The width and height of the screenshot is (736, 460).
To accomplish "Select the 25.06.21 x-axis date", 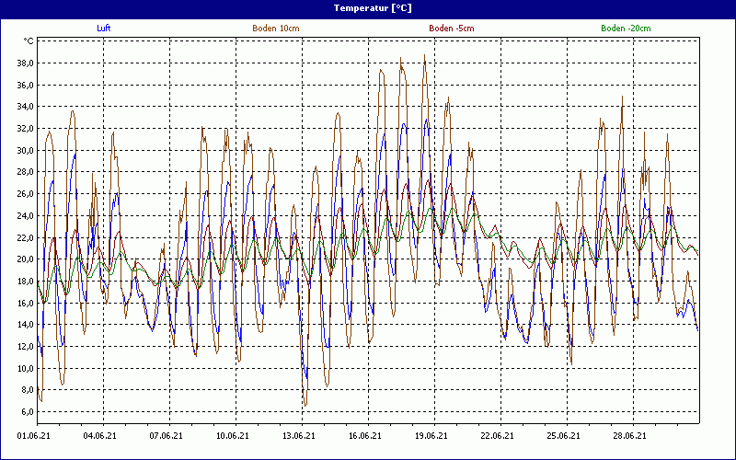I will tap(564, 436).
